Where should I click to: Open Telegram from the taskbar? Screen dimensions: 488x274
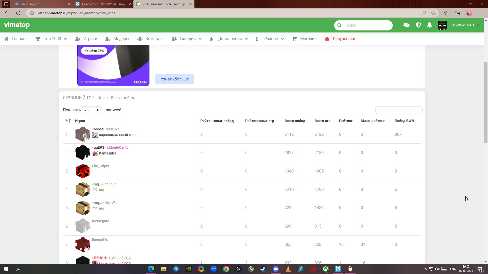pos(176,269)
